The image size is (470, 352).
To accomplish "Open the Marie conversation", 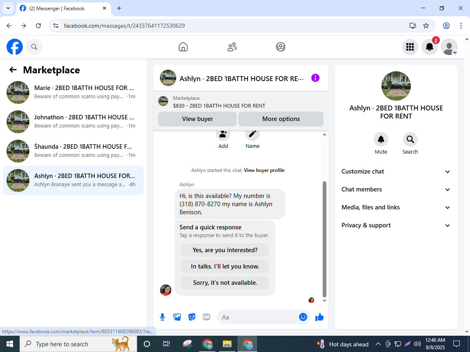I will (x=73, y=92).
